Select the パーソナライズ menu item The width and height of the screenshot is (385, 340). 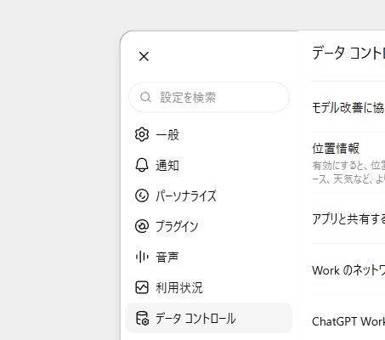(209, 195)
